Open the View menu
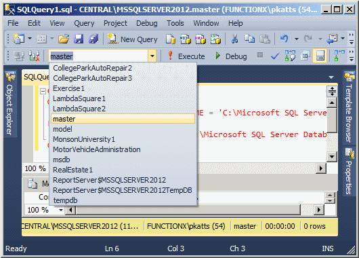Screen dimensions: 359x258 (x=58, y=23)
